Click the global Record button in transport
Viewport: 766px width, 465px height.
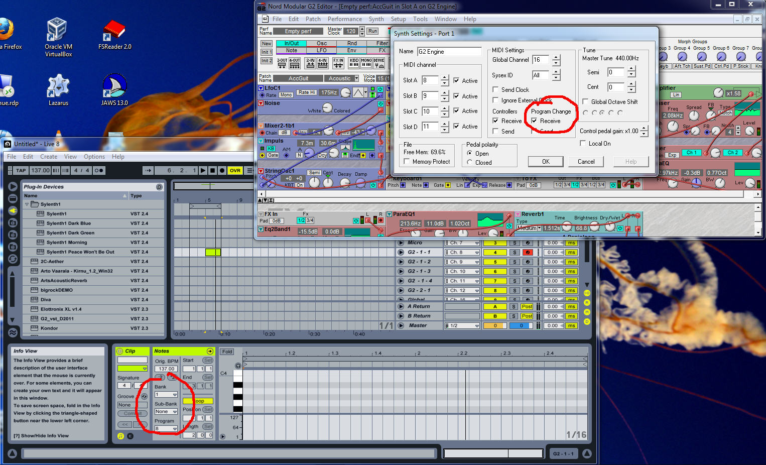point(222,171)
